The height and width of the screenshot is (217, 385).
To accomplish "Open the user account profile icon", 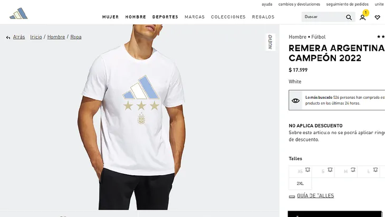I will point(363,17).
